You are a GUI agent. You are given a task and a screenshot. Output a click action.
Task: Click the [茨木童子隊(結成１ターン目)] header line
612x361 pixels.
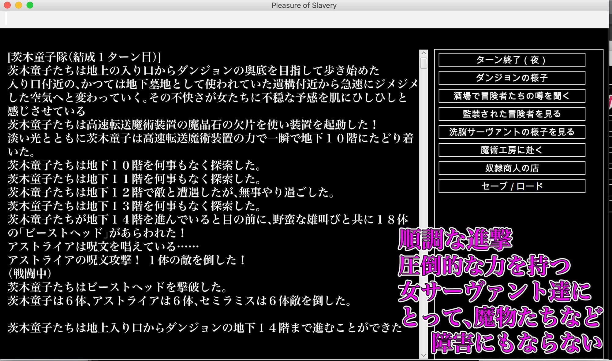coord(84,57)
